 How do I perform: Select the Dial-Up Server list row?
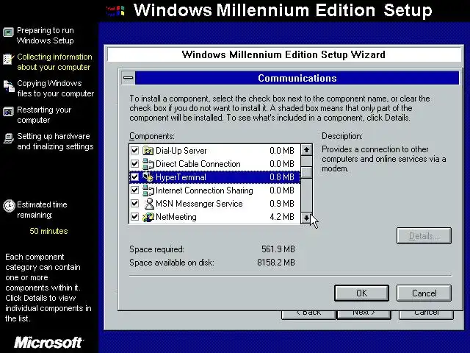tap(214, 150)
